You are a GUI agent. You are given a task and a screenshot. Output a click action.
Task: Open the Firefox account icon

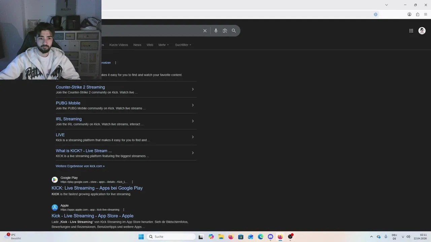(x=409, y=14)
